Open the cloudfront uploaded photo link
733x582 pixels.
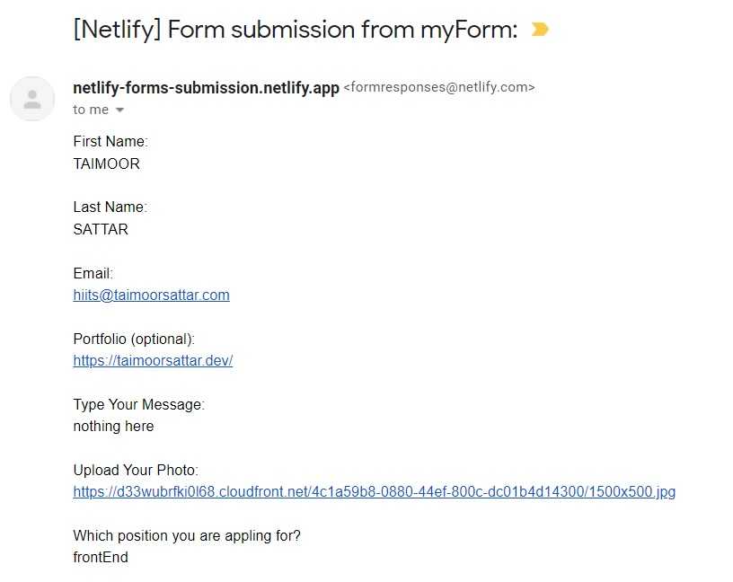(x=374, y=491)
